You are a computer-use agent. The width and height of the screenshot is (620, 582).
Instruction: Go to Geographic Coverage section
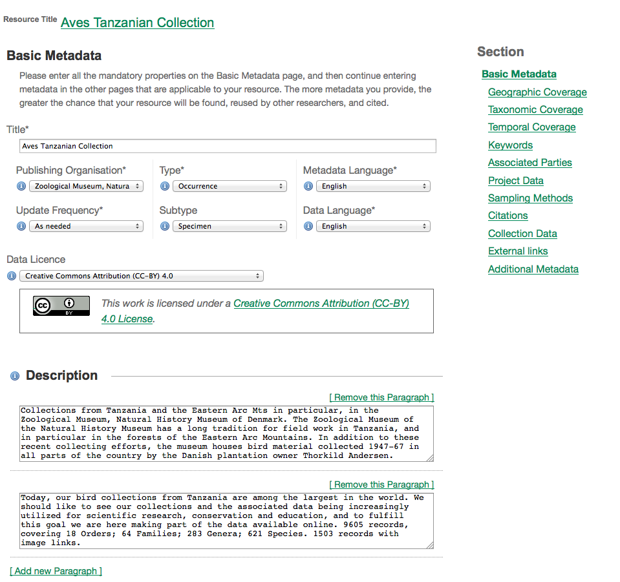coord(537,92)
